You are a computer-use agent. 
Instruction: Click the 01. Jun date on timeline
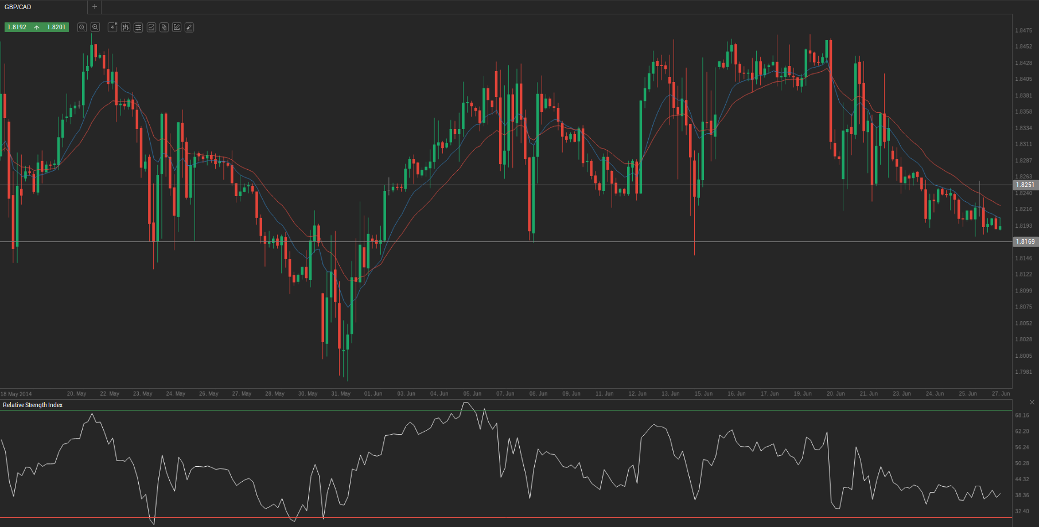click(373, 394)
